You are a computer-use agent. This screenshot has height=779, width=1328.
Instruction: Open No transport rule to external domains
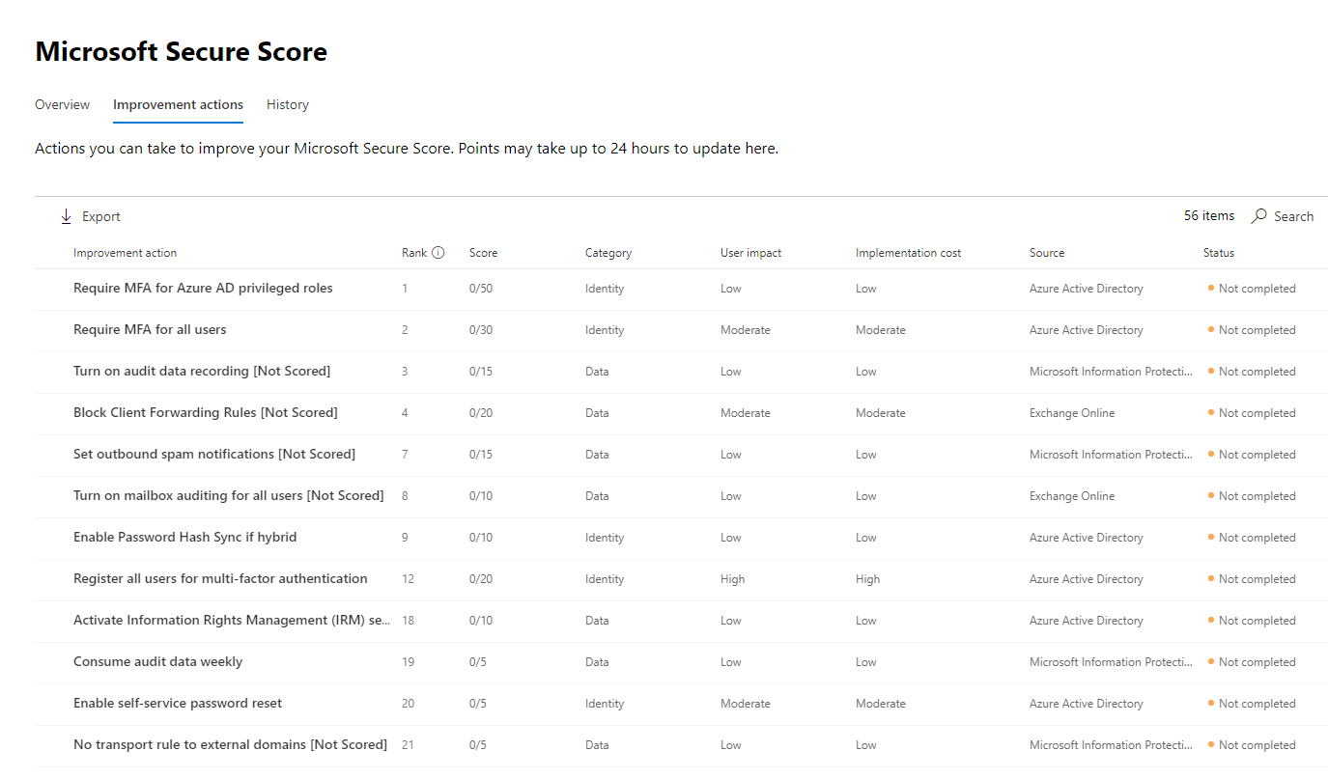tap(230, 744)
